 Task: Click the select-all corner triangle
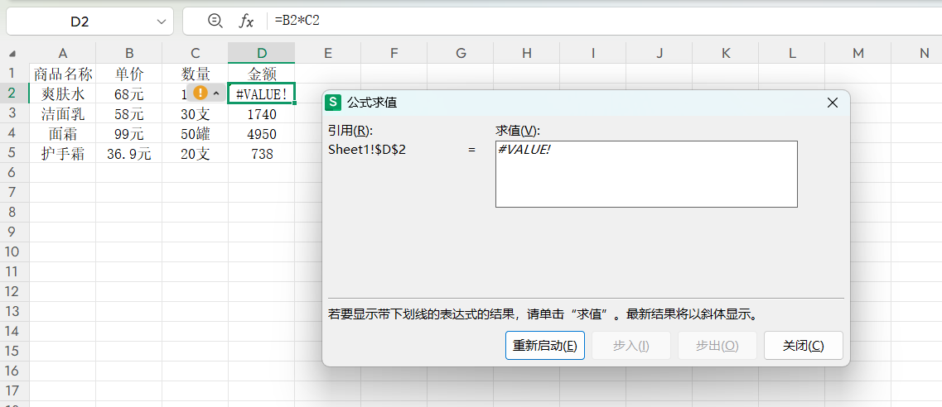pyautogui.click(x=13, y=53)
